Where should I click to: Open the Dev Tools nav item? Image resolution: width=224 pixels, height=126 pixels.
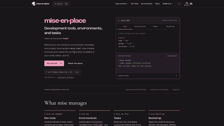(134, 4)
